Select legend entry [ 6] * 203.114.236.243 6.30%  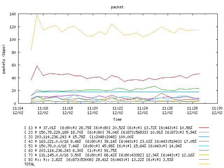coord(70,150)
